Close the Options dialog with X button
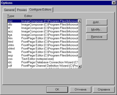 tap(114, 3)
